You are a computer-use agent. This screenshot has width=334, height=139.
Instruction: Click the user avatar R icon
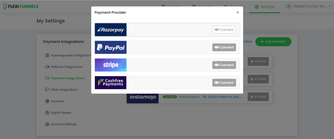pyautogui.click(x=288, y=6)
